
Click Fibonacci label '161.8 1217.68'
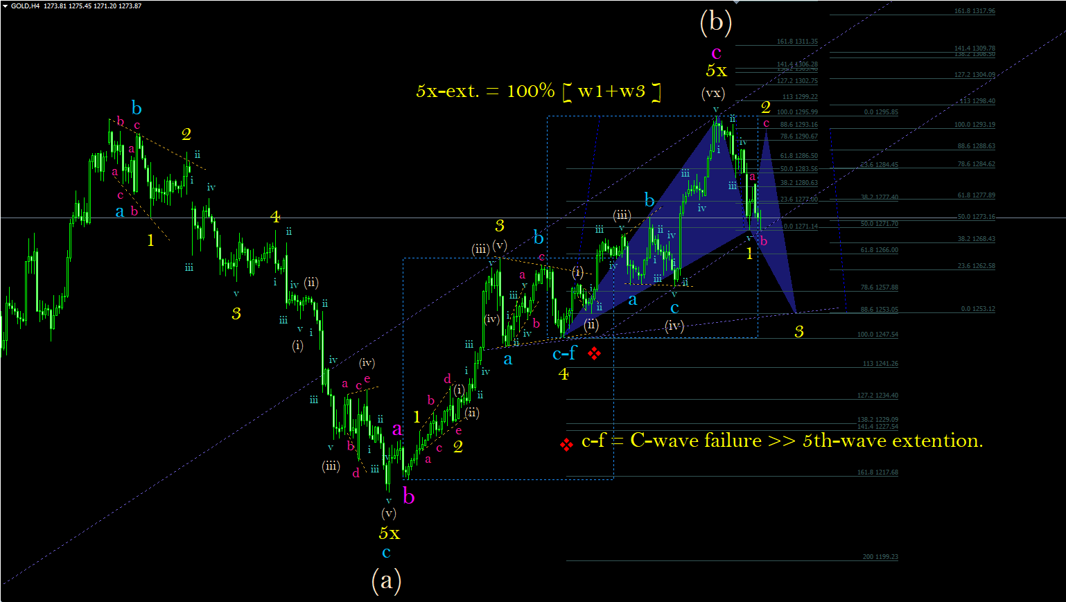[877, 472]
